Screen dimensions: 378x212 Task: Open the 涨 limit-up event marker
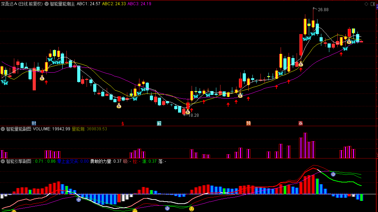[300, 123]
